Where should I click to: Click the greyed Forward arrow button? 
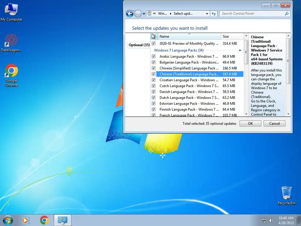coord(138,14)
